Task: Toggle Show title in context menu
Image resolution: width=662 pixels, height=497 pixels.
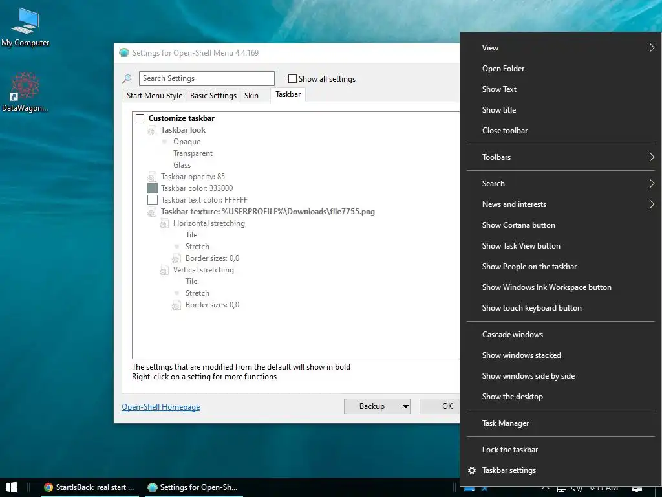Action: (x=561, y=110)
